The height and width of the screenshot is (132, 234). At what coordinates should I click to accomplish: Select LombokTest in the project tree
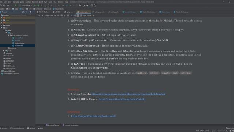(x=19, y=38)
